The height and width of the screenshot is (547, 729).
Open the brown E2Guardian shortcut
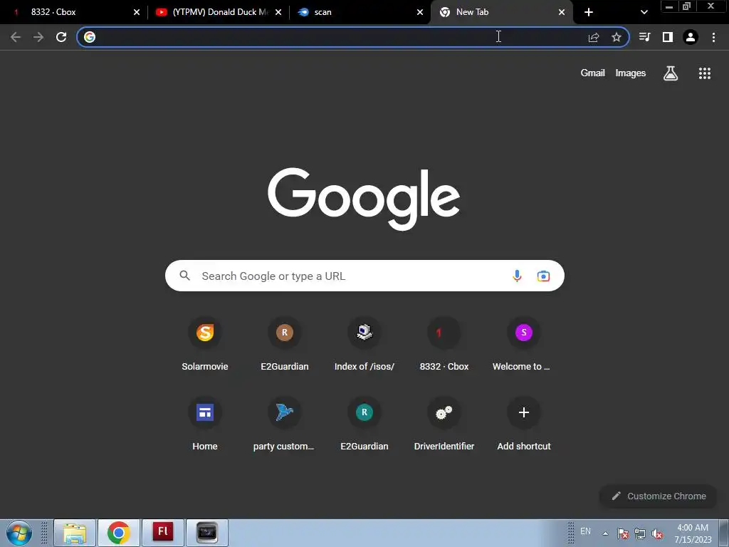[285, 344]
